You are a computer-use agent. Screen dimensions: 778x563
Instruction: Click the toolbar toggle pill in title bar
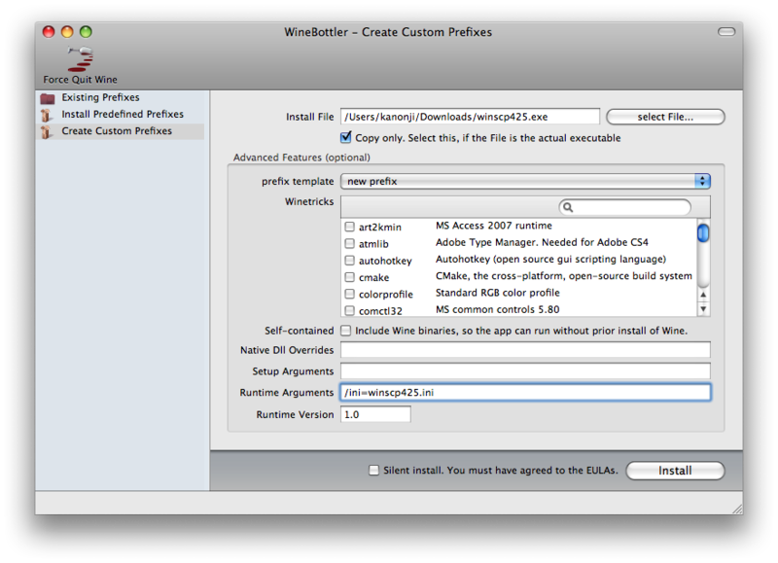pyautogui.click(x=726, y=32)
